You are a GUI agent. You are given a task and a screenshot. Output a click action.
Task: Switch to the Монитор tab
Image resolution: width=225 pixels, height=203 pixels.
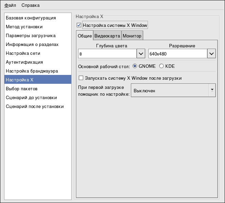pyautogui.click(x=132, y=36)
